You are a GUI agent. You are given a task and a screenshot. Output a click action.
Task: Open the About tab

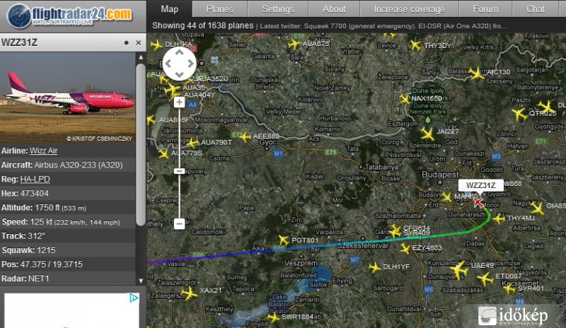(334, 8)
